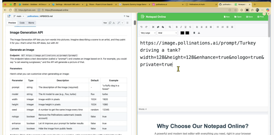
Task: Copy raw file contents on GitHub
Action: coord(110,23)
